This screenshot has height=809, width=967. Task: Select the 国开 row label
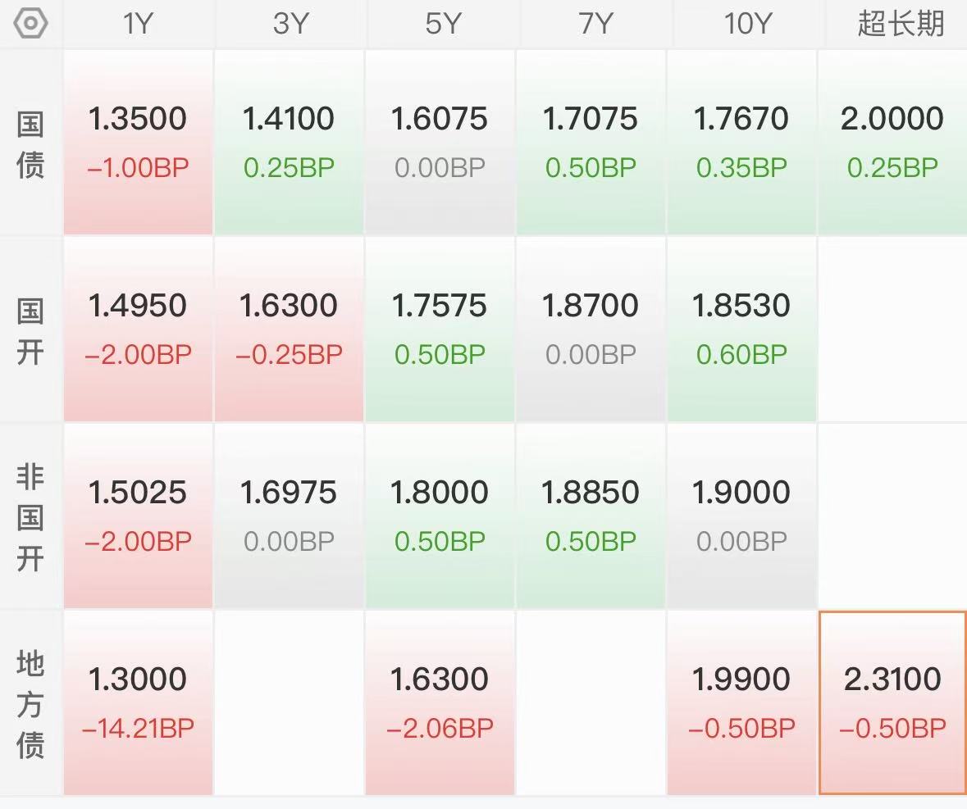[31, 330]
